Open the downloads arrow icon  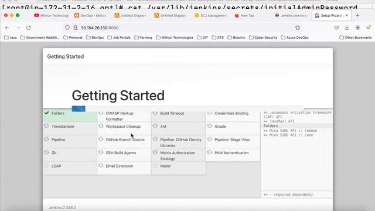coord(347,28)
